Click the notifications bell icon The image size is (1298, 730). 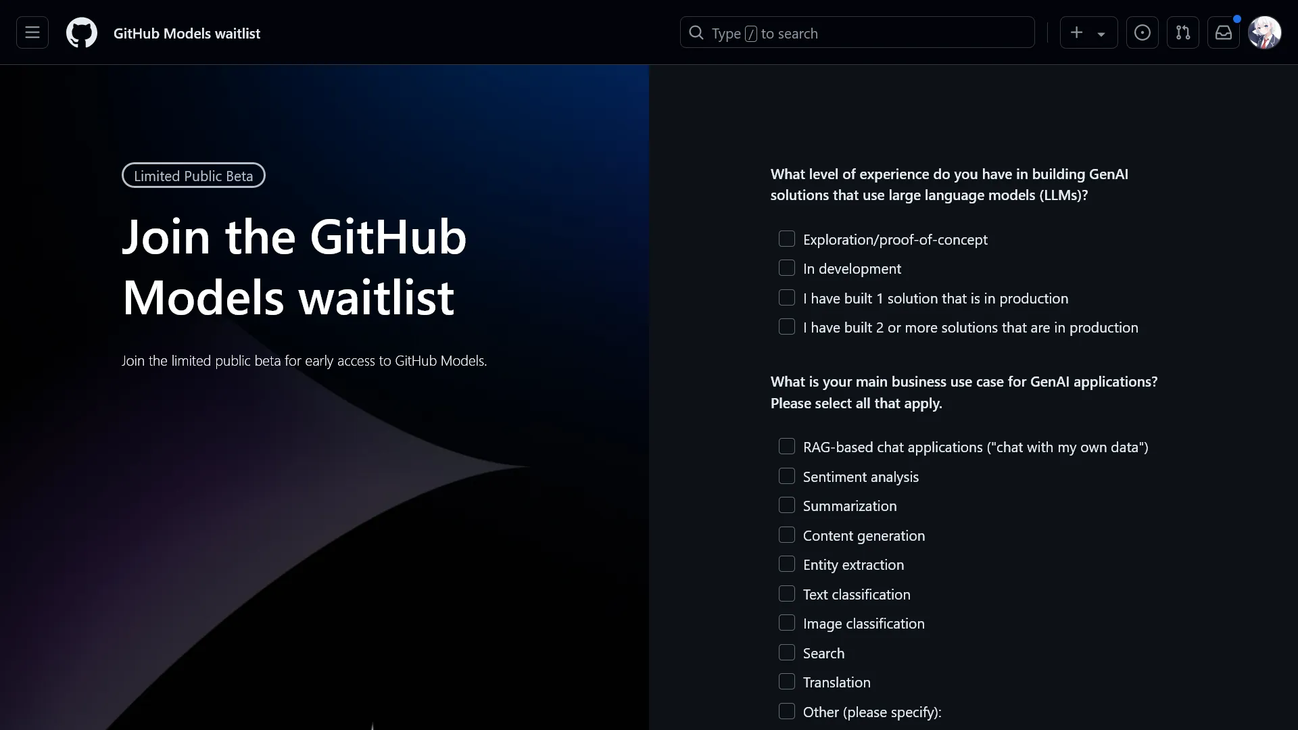click(1224, 33)
